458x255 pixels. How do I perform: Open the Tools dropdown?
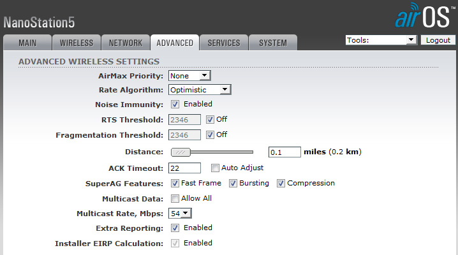point(381,40)
